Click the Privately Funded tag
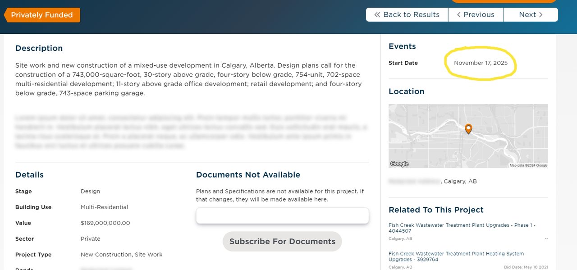The image size is (577, 270). [x=42, y=15]
